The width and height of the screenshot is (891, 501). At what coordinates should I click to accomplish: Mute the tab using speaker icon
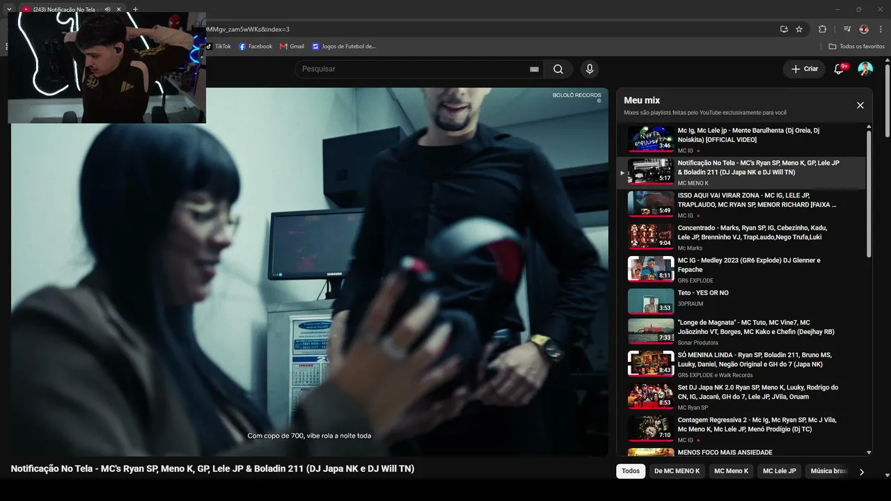(107, 10)
